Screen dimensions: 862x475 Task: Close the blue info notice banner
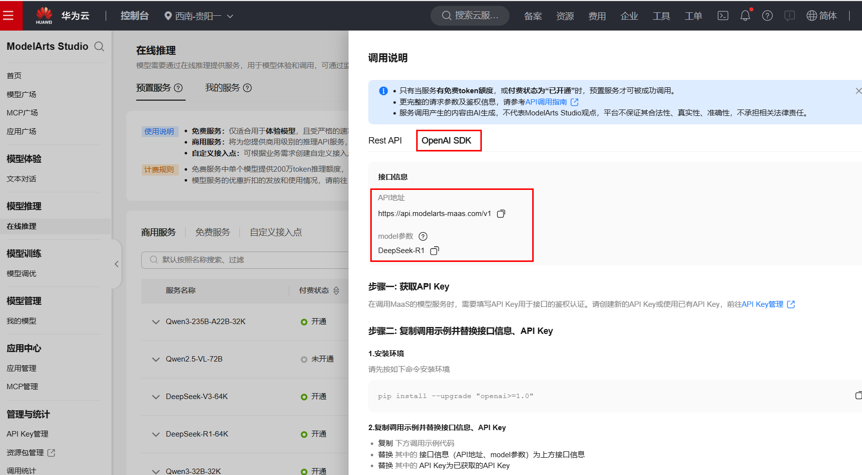[x=858, y=91]
